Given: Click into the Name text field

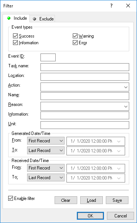Looking at the screenshot, I should tap(85, 96).
